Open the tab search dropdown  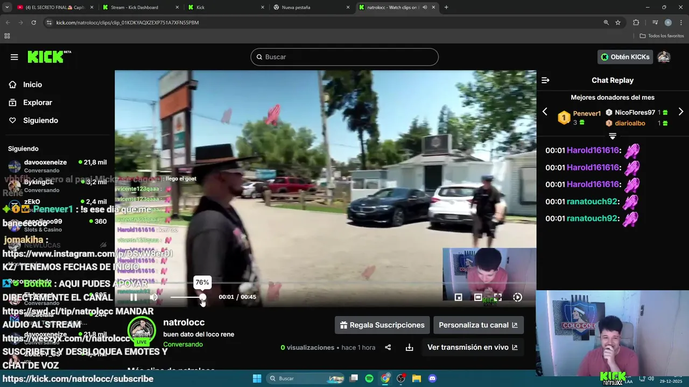click(7, 8)
